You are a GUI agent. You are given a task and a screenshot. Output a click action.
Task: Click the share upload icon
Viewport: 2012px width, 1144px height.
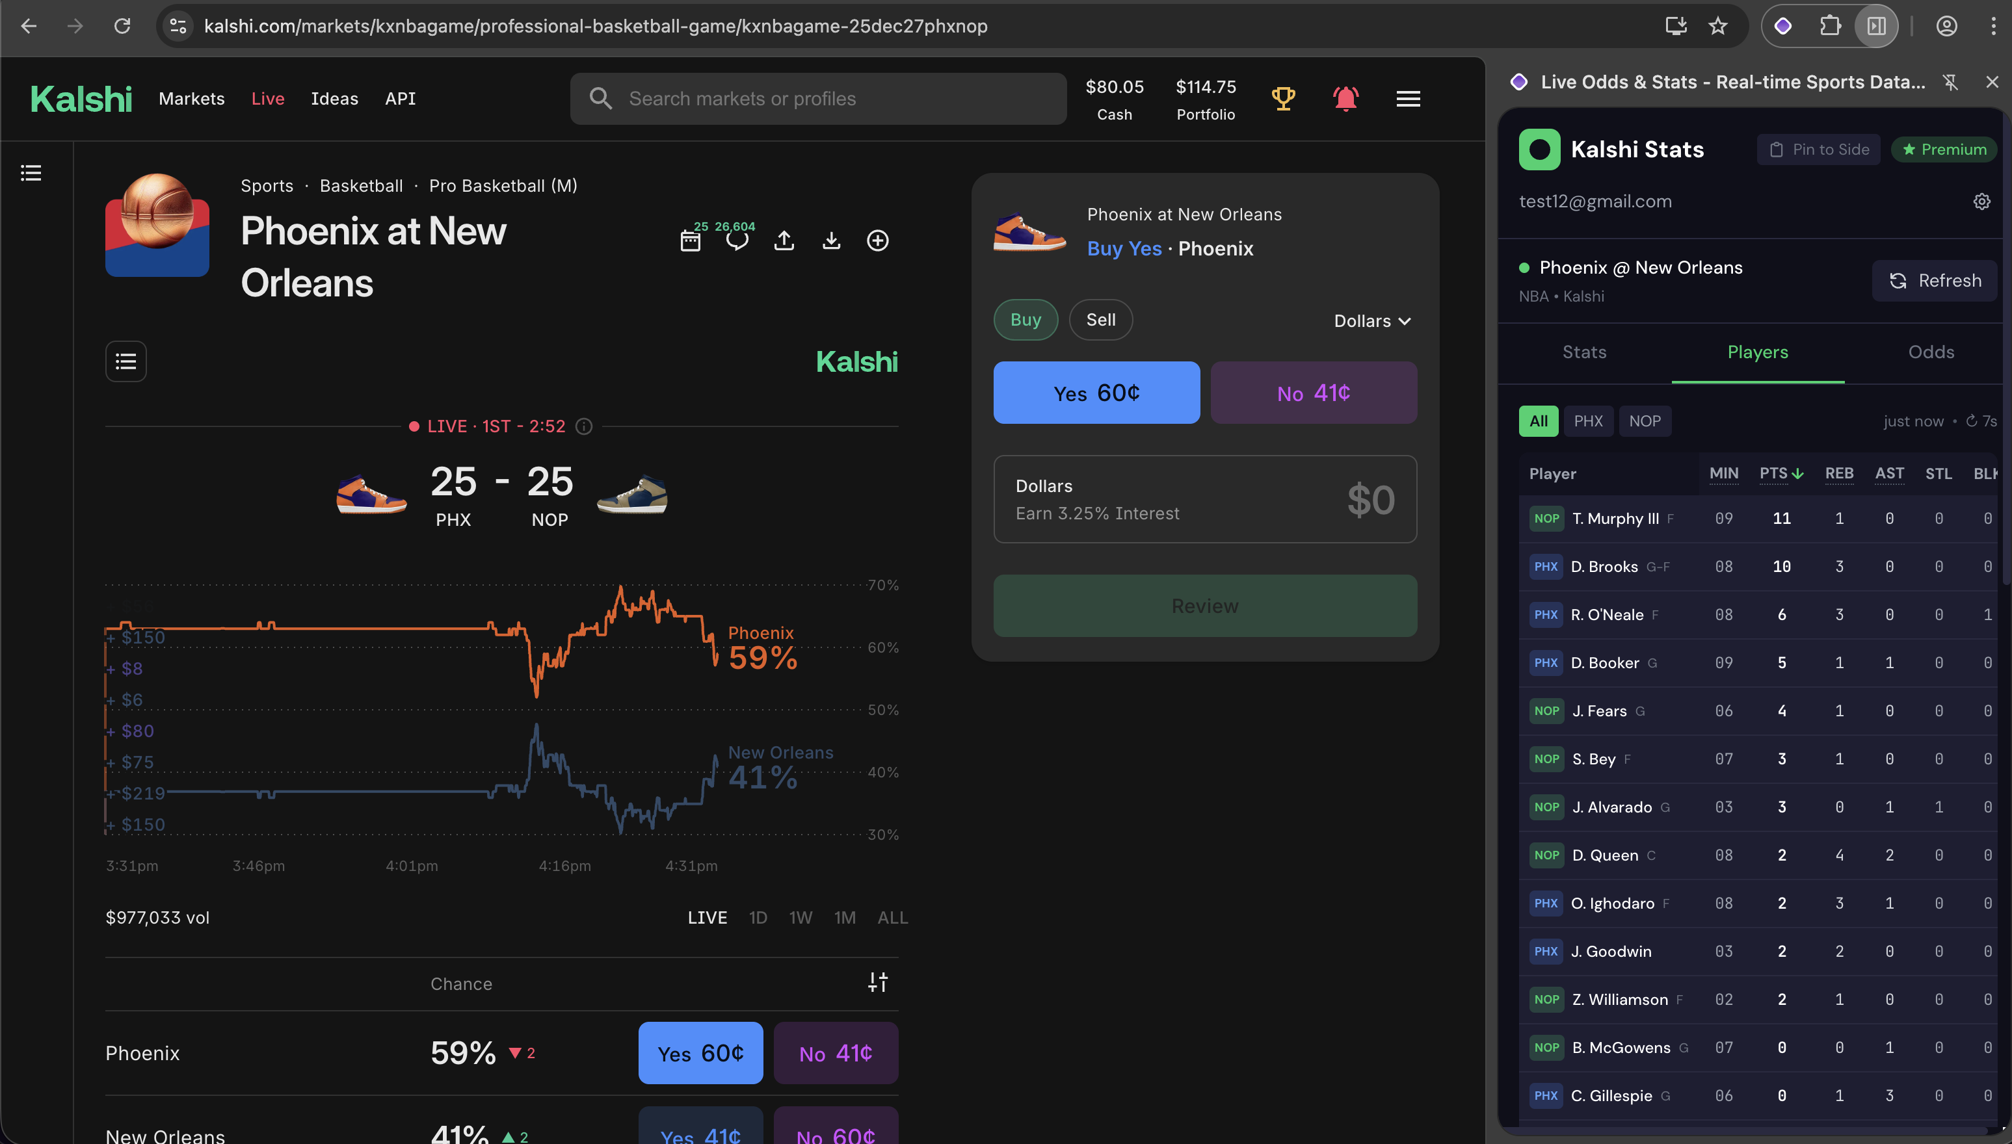pyautogui.click(x=784, y=240)
